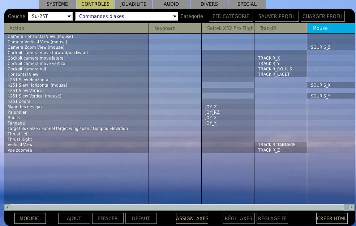Select the Horizontal View action
Screen dimensions: 356x226
click(x=76, y=74)
